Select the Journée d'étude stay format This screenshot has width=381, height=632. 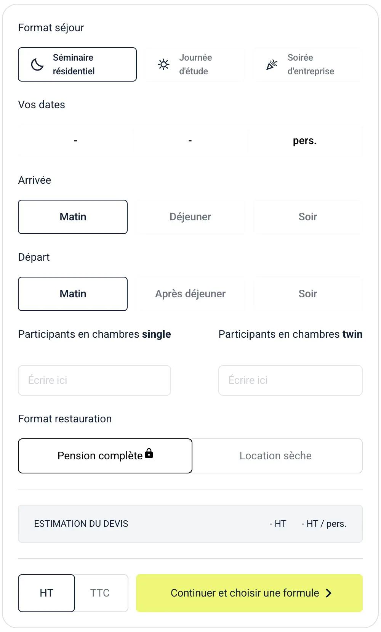pyautogui.click(x=194, y=64)
